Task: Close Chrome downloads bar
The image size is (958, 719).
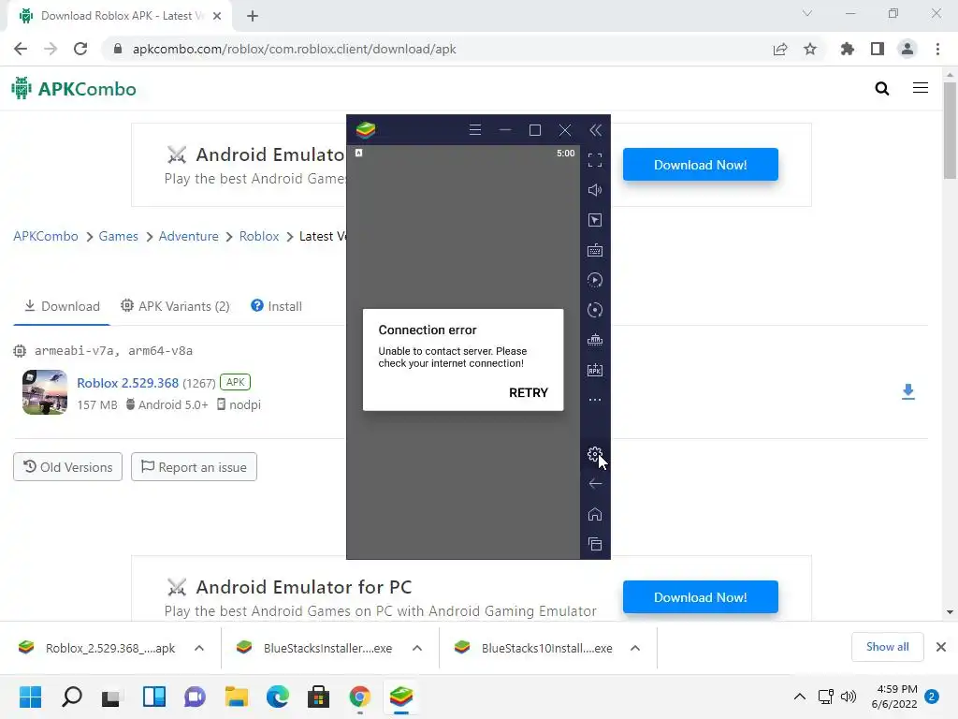Action: 941,647
